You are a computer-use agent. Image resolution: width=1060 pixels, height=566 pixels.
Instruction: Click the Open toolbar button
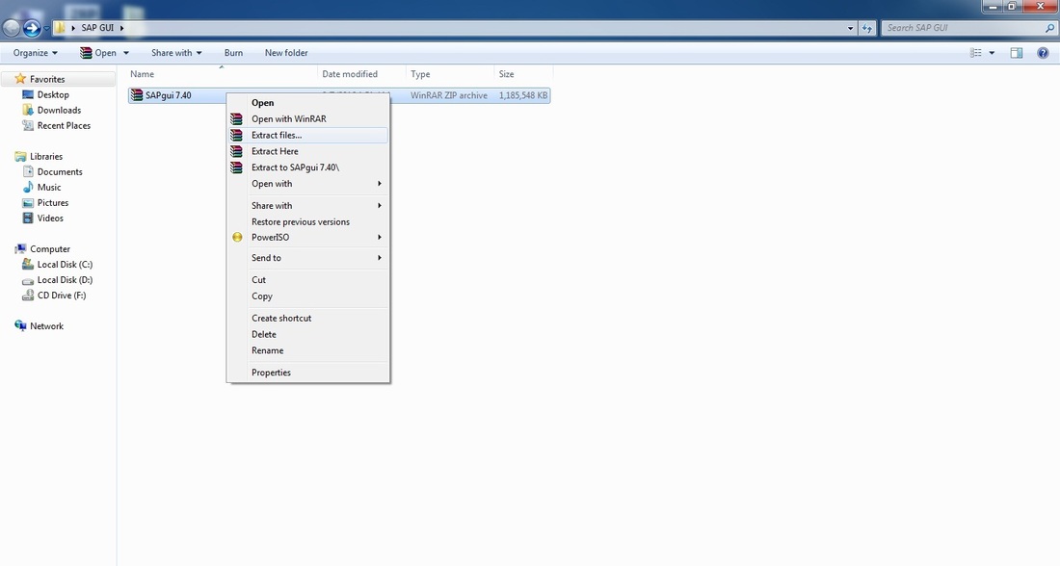98,53
